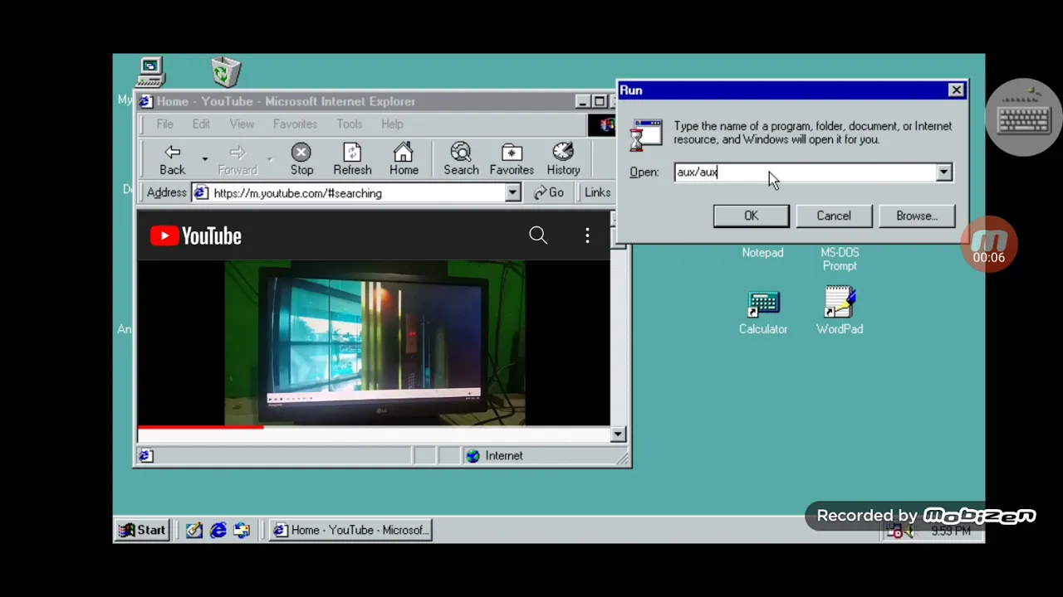Click OK in the Run dialog
Screen dimensions: 1063x597
tap(751, 216)
